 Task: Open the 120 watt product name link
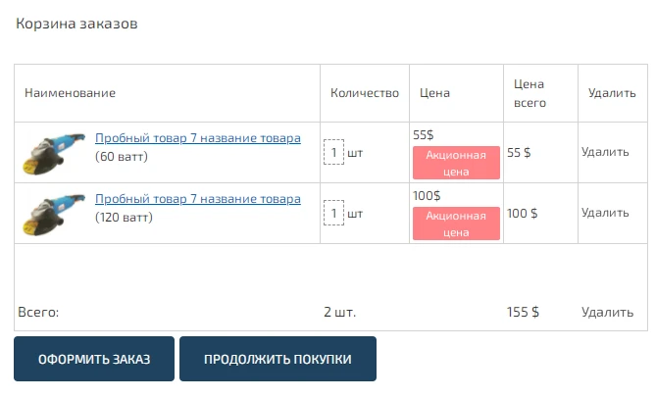click(x=198, y=199)
